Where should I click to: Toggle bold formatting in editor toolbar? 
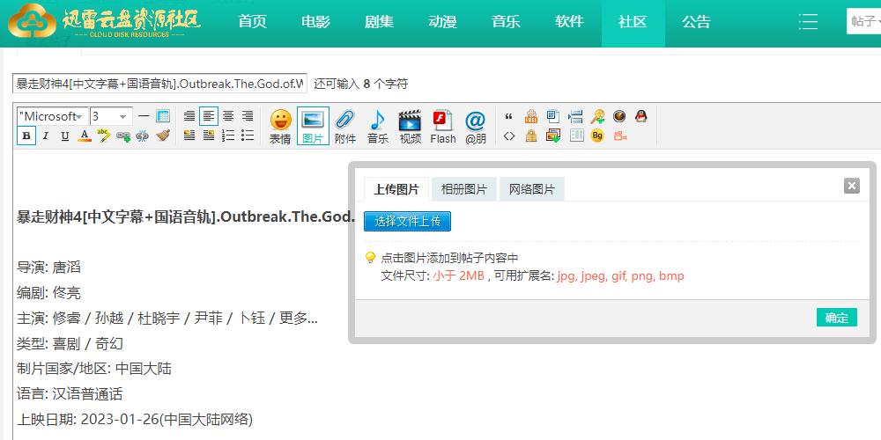(x=26, y=136)
